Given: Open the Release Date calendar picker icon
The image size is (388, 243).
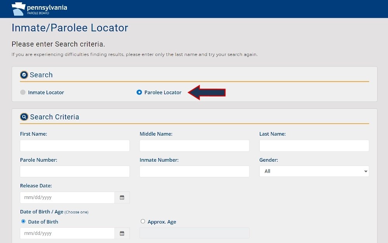Looking at the screenshot, I should pyautogui.click(x=122, y=197).
